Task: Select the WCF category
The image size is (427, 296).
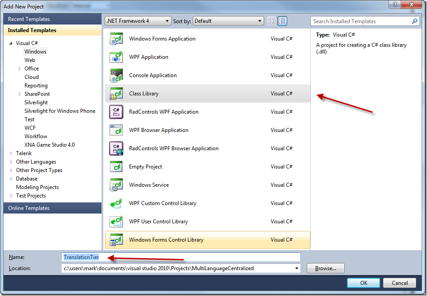Action: coord(30,128)
